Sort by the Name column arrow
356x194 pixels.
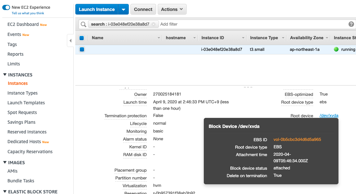[159, 38]
